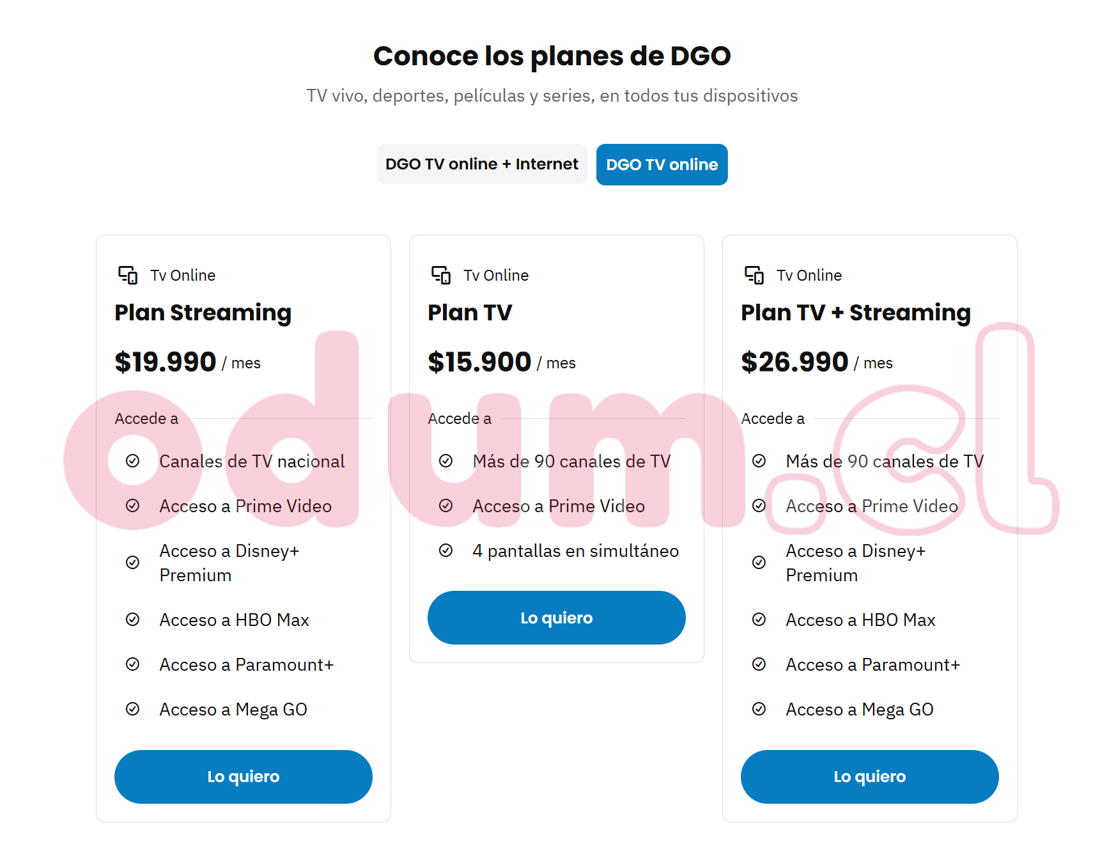The width and height of the screenshot is (1116, 860).
Task: Switch to DGO TV online + Internet tab
Action: (481, 164)
